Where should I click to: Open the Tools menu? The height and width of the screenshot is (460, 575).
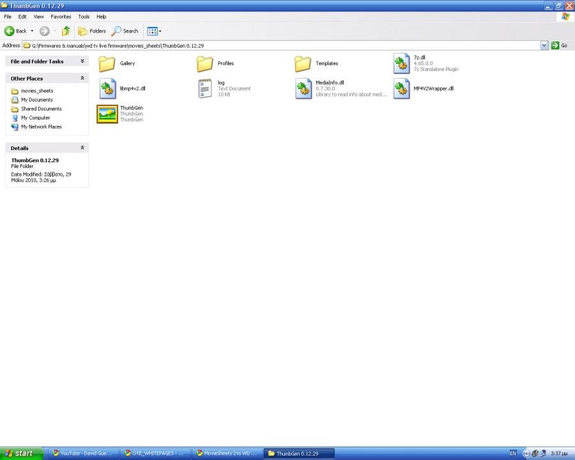[84, 17]
